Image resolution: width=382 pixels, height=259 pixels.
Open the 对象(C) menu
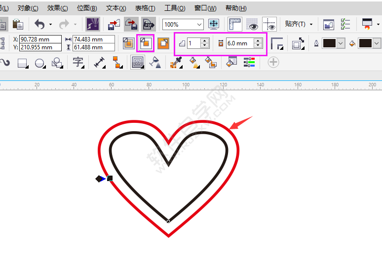(x=28, y=8)
